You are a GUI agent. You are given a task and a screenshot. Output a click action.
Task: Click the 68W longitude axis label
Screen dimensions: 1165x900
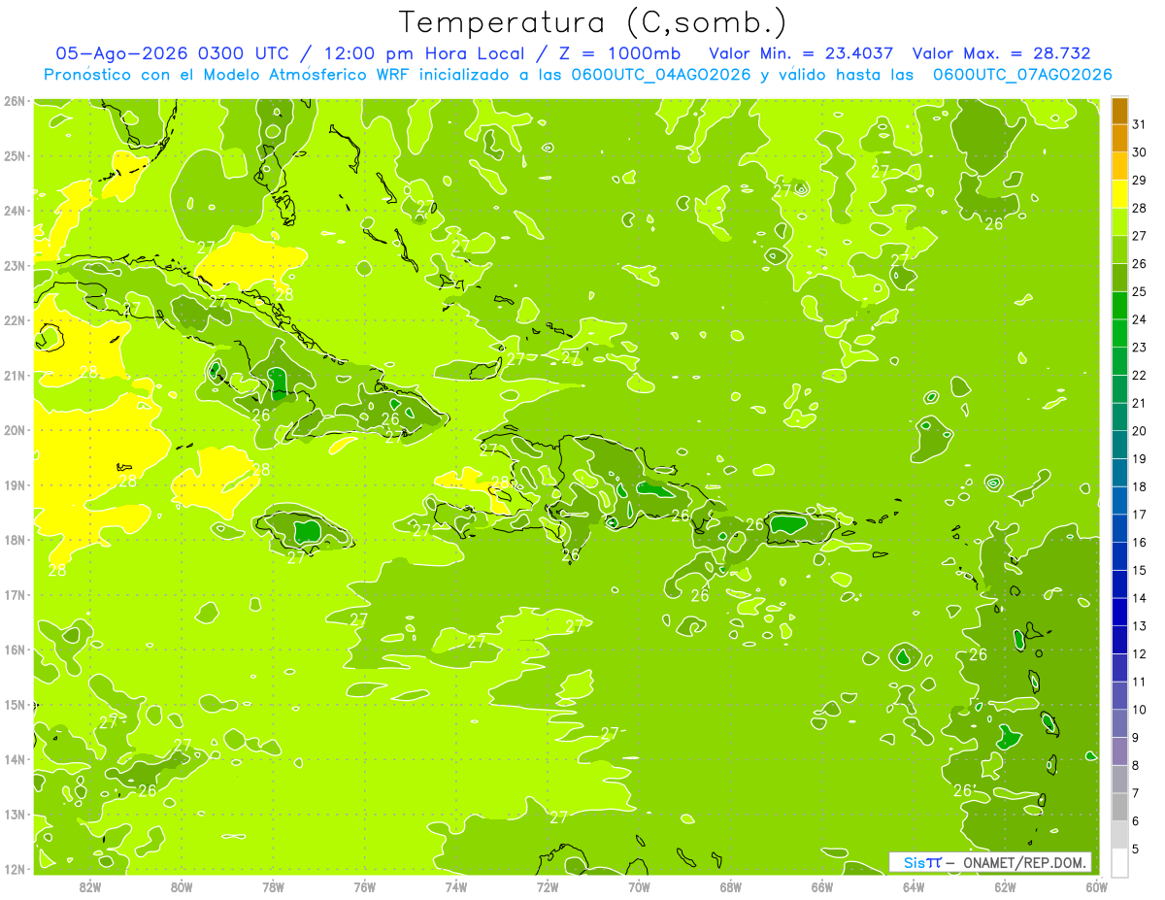(731, 886)
